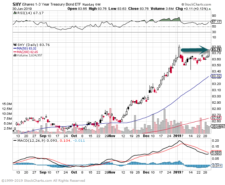The width and height of the screenshot is (225, 185).
Task: Click the SHY Daily candlestick legend icon
Action: [x=15, y=45]
